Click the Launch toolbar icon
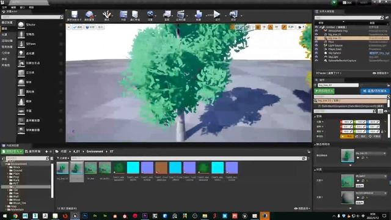This screenshot has height=220, width=391. [233, 14]
